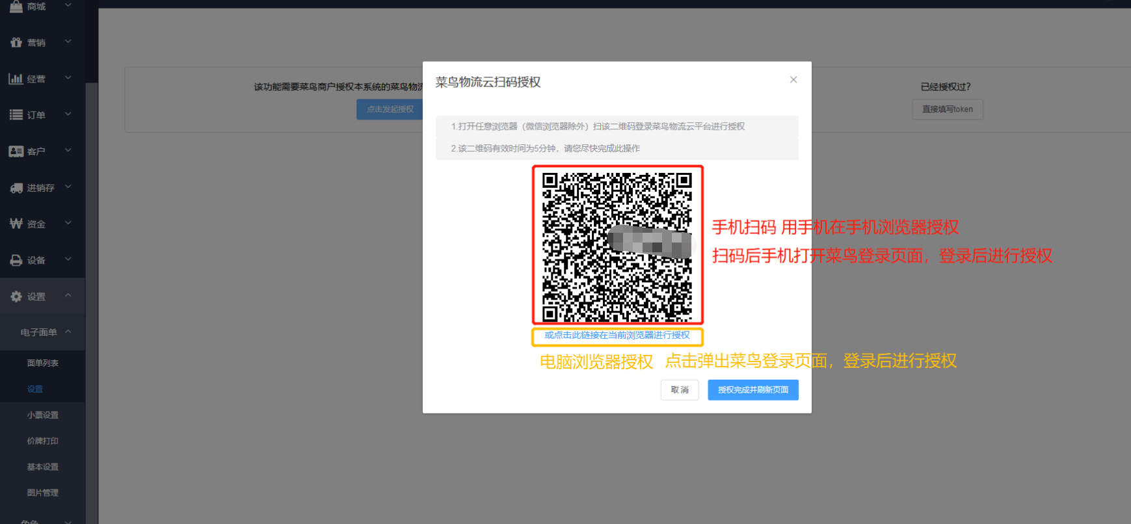1131x524 pixels.
Task: Click the 客户 contact card icon
Action: coord(16,151)
